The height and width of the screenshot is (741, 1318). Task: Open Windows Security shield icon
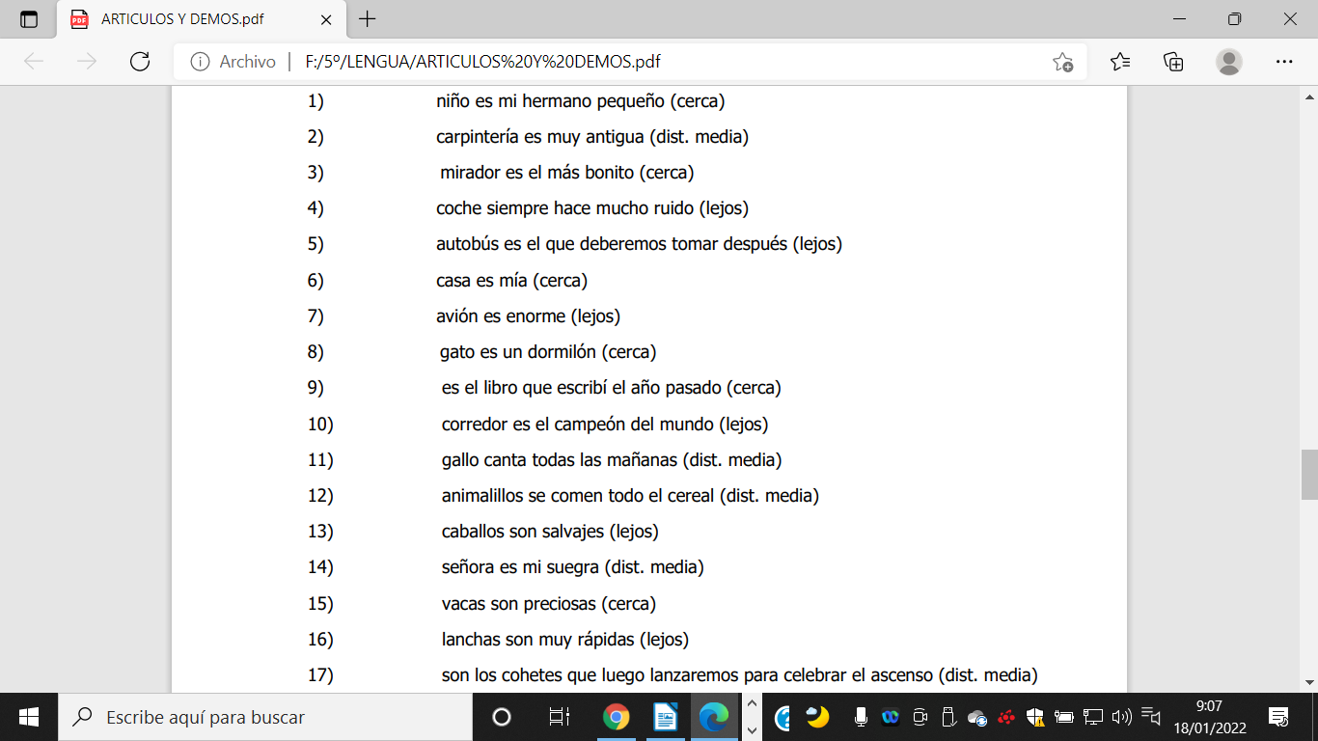1035,717
